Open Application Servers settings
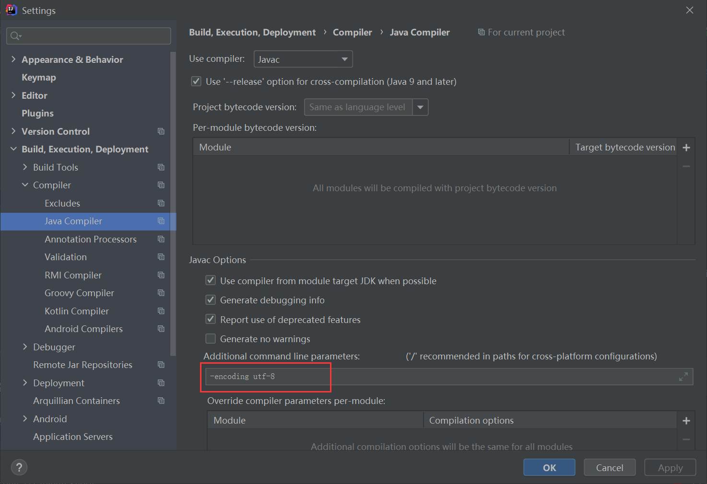The image size is (707, 484). point(73,437)
